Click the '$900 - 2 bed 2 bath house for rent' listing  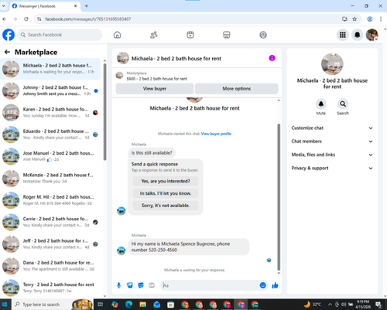(157, 79)
